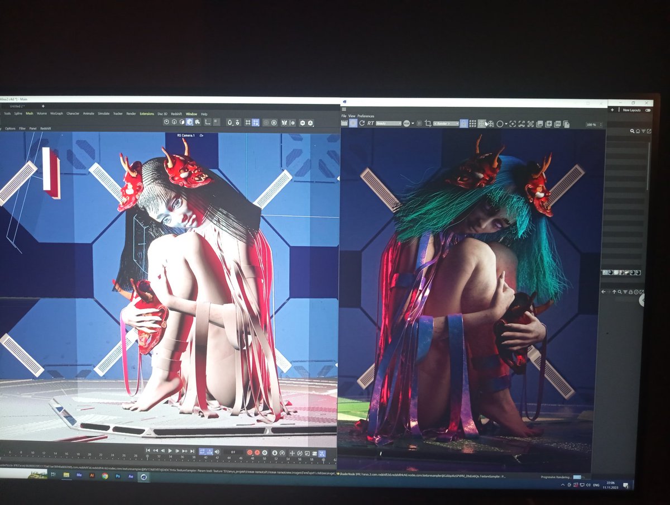Open Google Chrome from the taskbar
670x505 pixels.
click(105, 477)
